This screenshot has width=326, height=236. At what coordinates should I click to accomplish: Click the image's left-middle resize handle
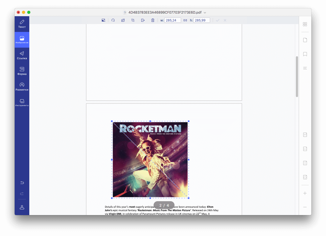pos(112,160)
